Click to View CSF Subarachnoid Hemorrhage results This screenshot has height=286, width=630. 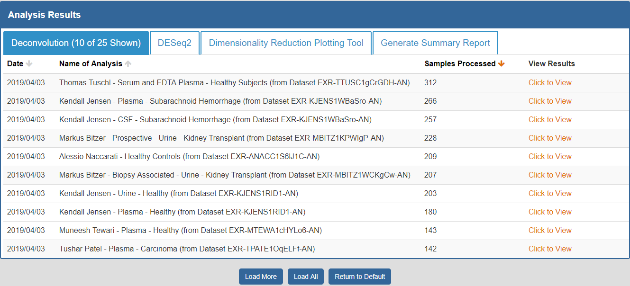coord(550,119)
